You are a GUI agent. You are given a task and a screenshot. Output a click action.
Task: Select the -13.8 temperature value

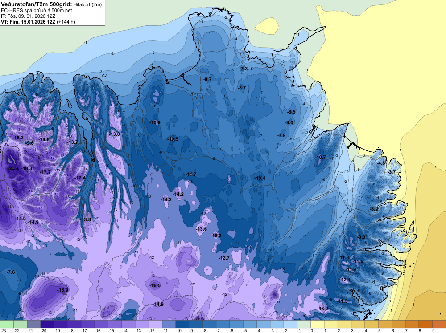coord(85,220)
